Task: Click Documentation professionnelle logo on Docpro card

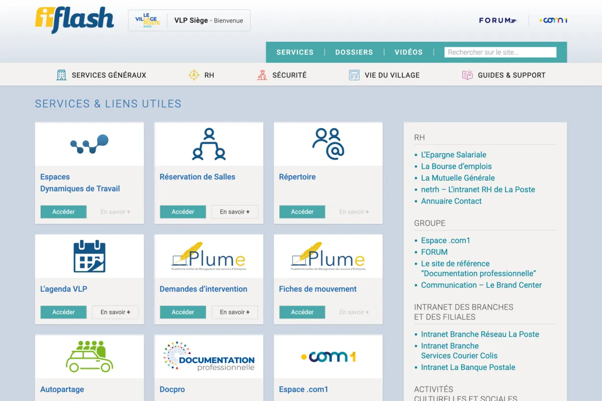Action: pos(209,356)
